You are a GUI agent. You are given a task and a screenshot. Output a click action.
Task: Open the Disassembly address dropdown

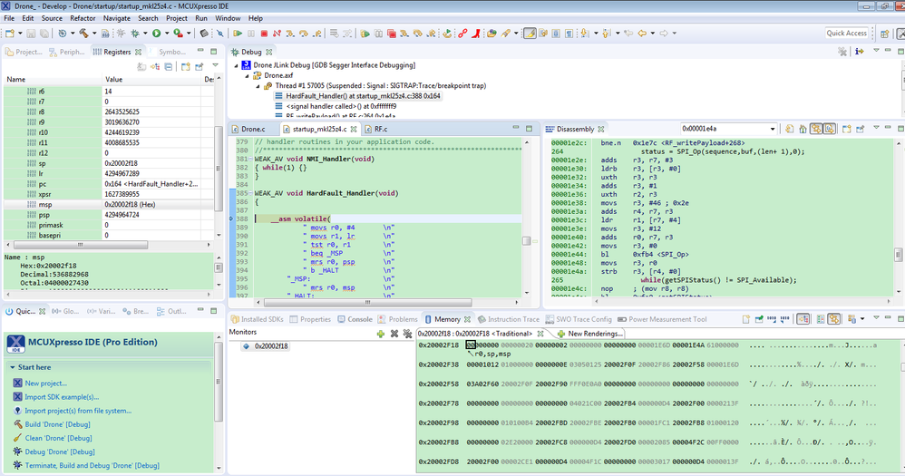[772, 130]
